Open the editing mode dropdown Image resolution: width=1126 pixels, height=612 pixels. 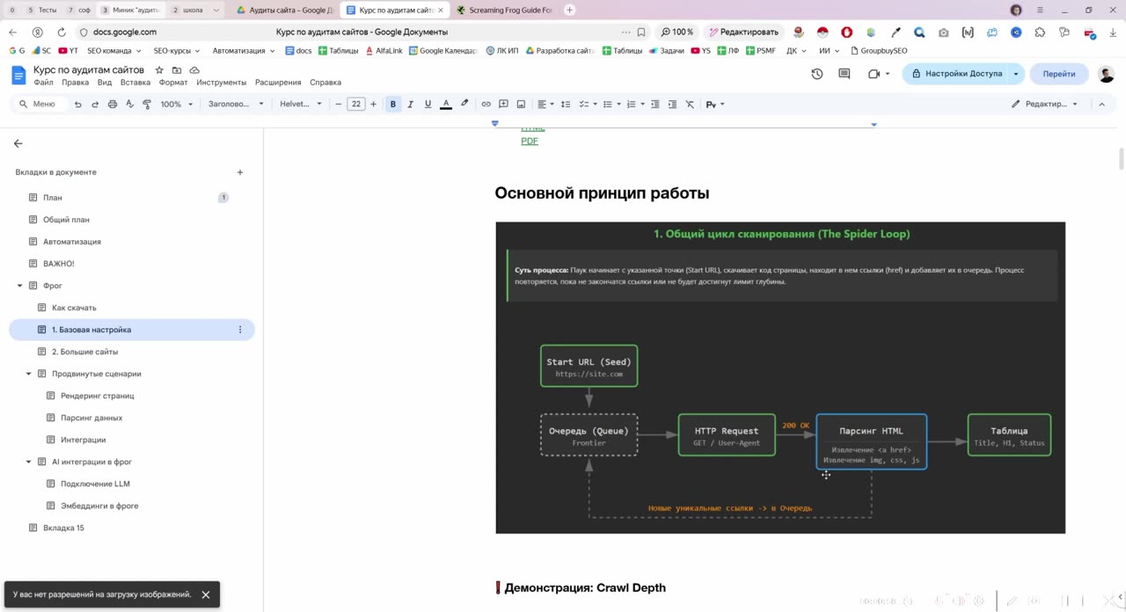click(1044, 104)
